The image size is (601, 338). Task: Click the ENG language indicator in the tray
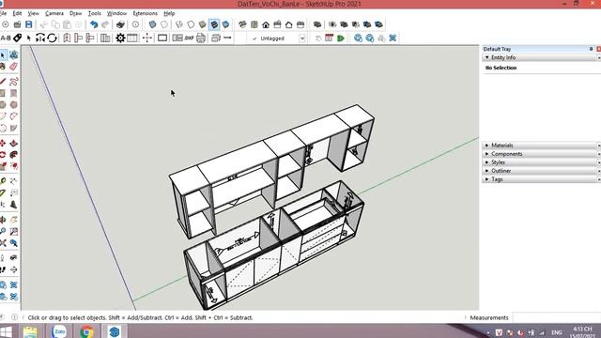pos(557,332)
